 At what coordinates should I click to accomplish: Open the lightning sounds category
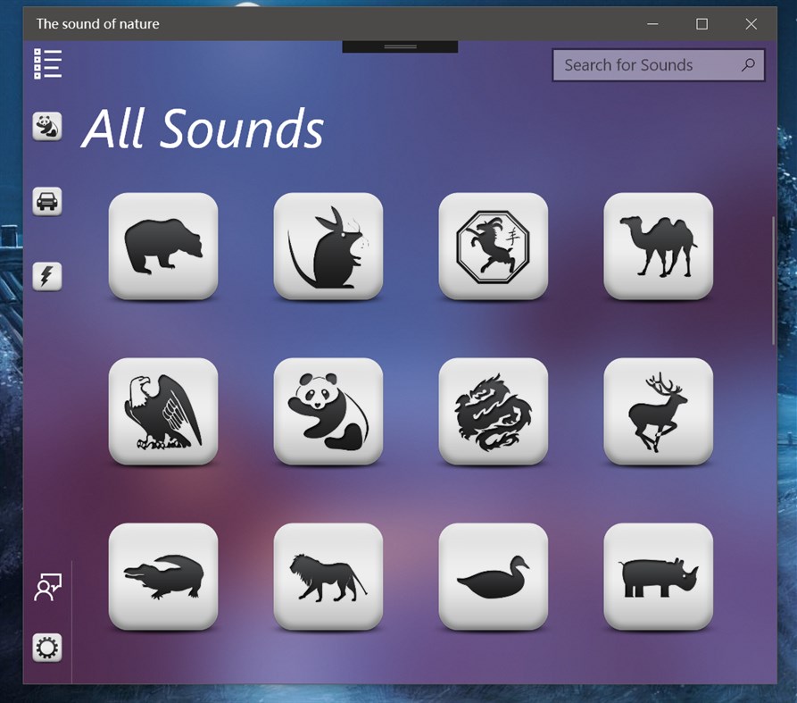[47, 276]
